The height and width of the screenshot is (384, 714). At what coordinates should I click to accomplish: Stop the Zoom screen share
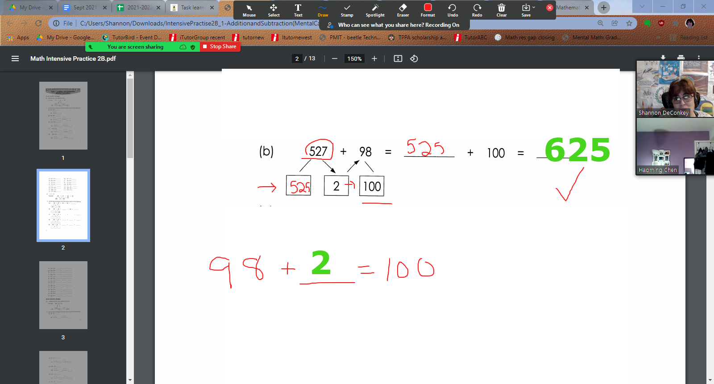pos(220,46)
